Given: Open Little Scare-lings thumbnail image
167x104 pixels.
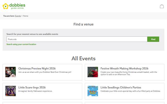Looking at the screenshot, I should click(x=10, y=91).
